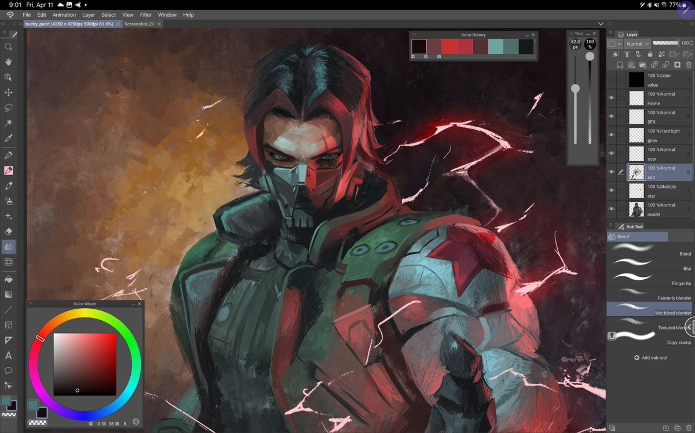The width and height of the screenshot is (695, 433).
Task: Tick the lock checkbox beside Frame layer
Action: (x=621, y=98)
